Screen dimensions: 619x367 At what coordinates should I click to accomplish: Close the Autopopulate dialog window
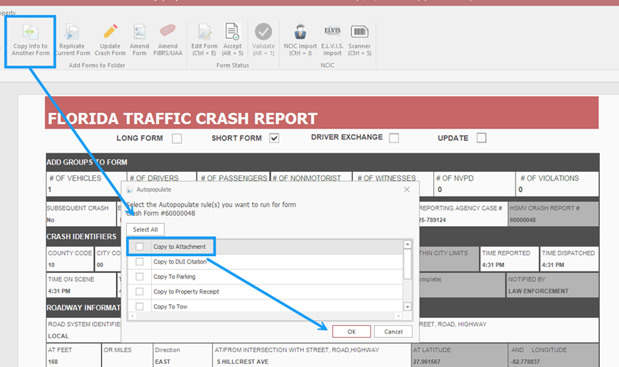tap(407, 189)
